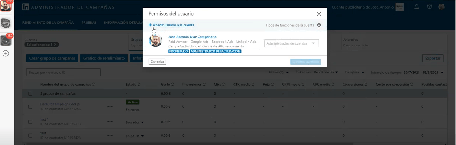Toggle select-all checkbox for 3 grupos de campañas

pos(30,93)
